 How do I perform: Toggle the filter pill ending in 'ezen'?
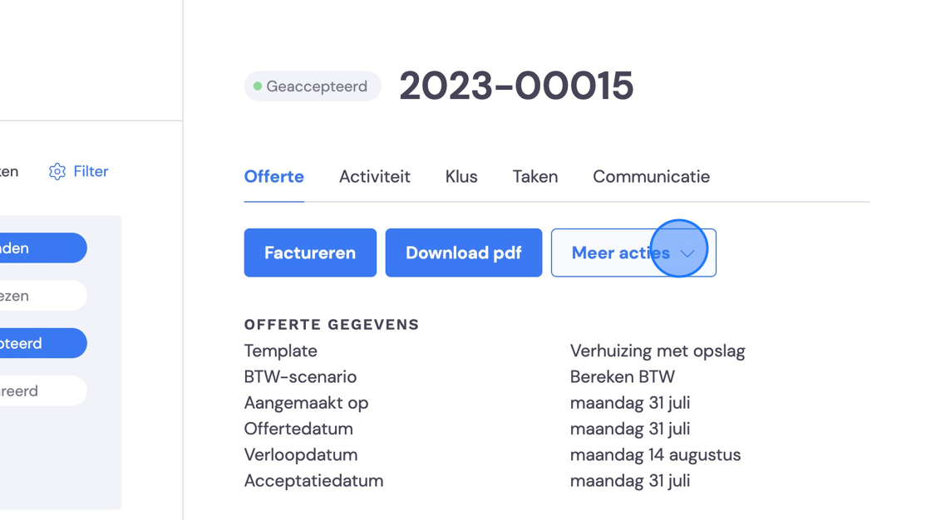(42, 296)
